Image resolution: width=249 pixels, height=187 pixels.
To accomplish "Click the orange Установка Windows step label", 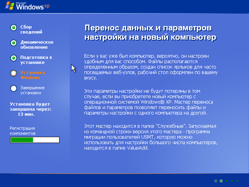I will (33, 75).
